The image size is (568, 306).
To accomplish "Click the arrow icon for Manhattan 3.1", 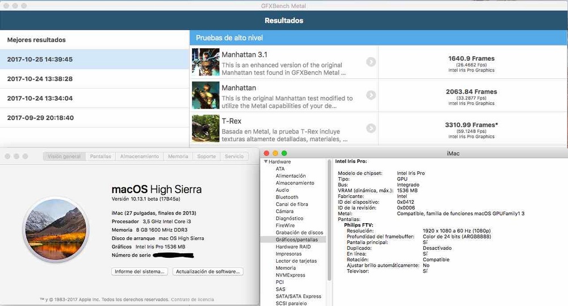I will 370,62.
